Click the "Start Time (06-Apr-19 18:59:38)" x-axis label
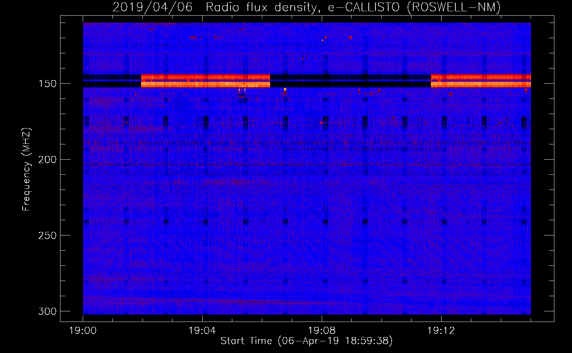This screenshot has height=353, width=572. 307,341
